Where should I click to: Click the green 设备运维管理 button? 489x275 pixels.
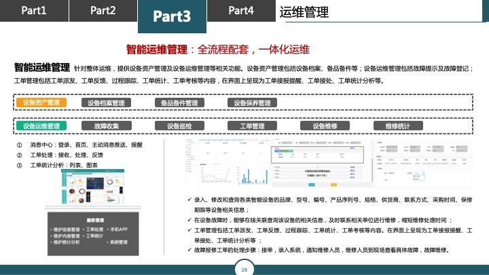coord(41,126)
